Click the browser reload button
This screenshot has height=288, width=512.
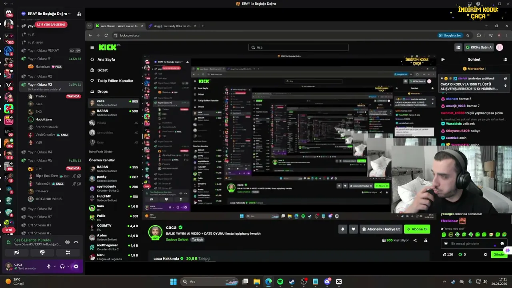[107, 35]
